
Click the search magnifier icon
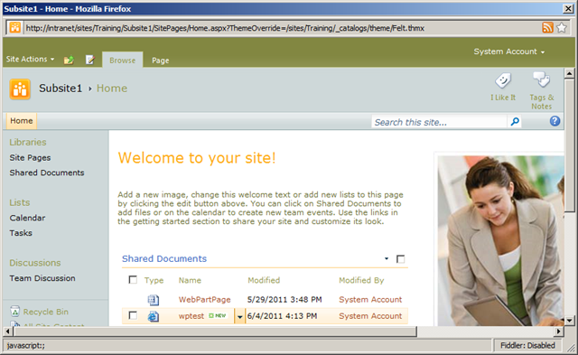click(515, 122)
